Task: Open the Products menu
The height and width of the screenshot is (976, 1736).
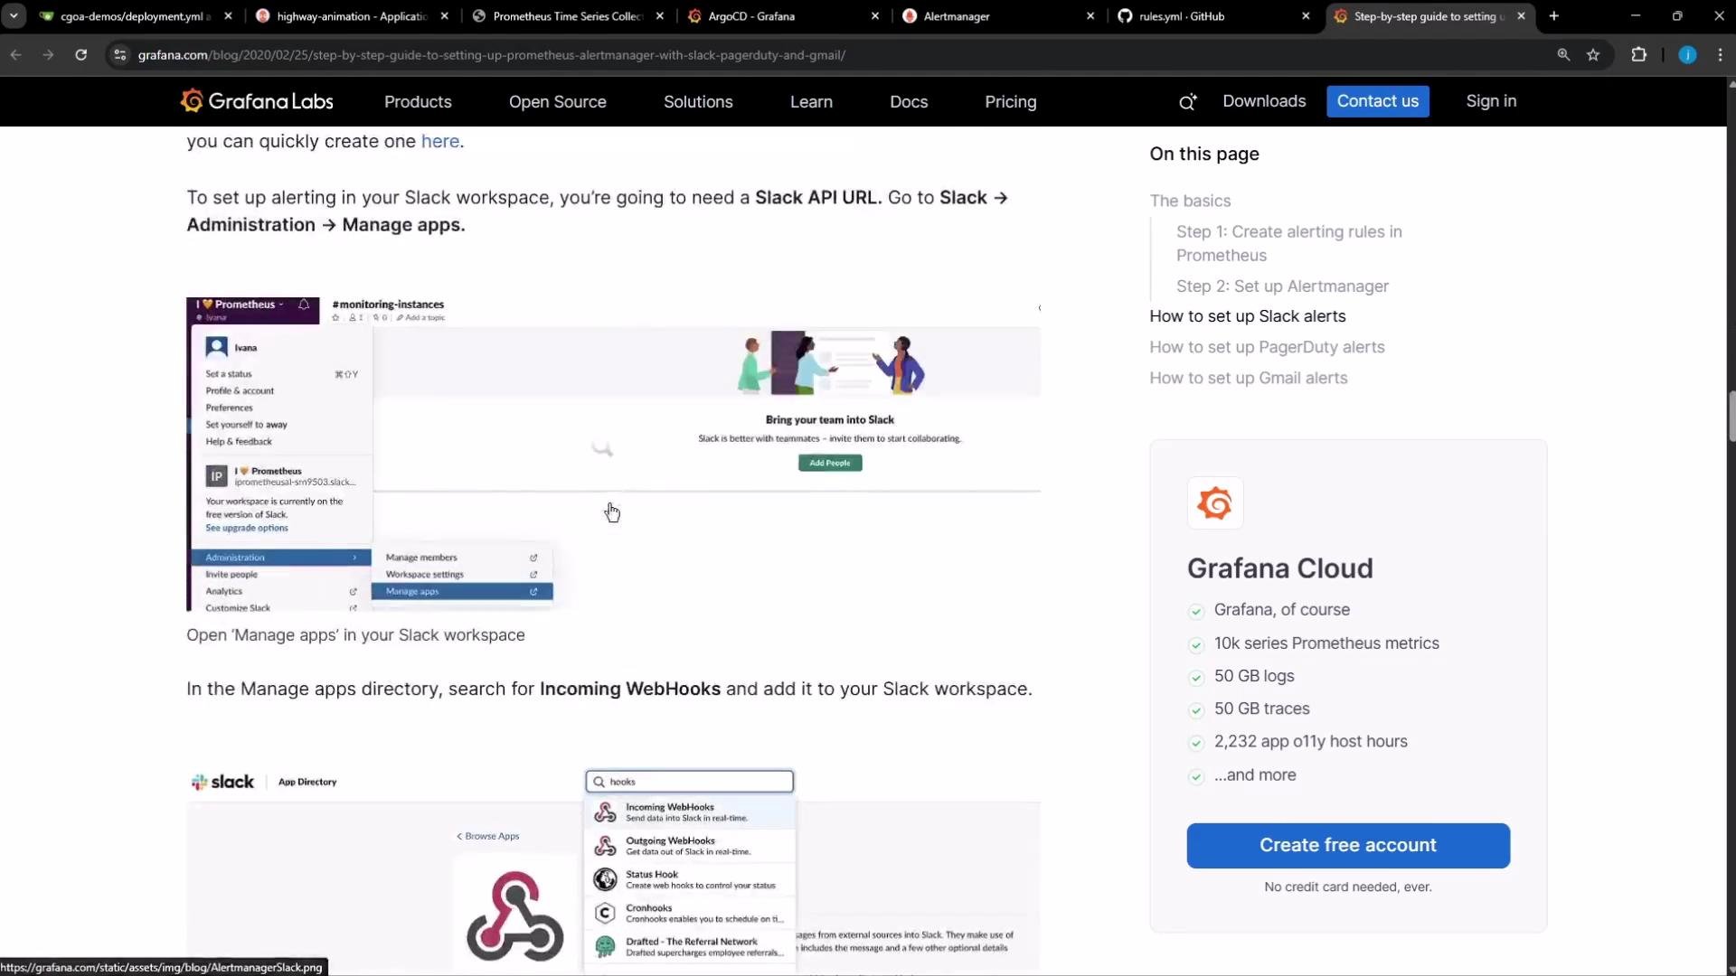Action: tap(418, 102)
